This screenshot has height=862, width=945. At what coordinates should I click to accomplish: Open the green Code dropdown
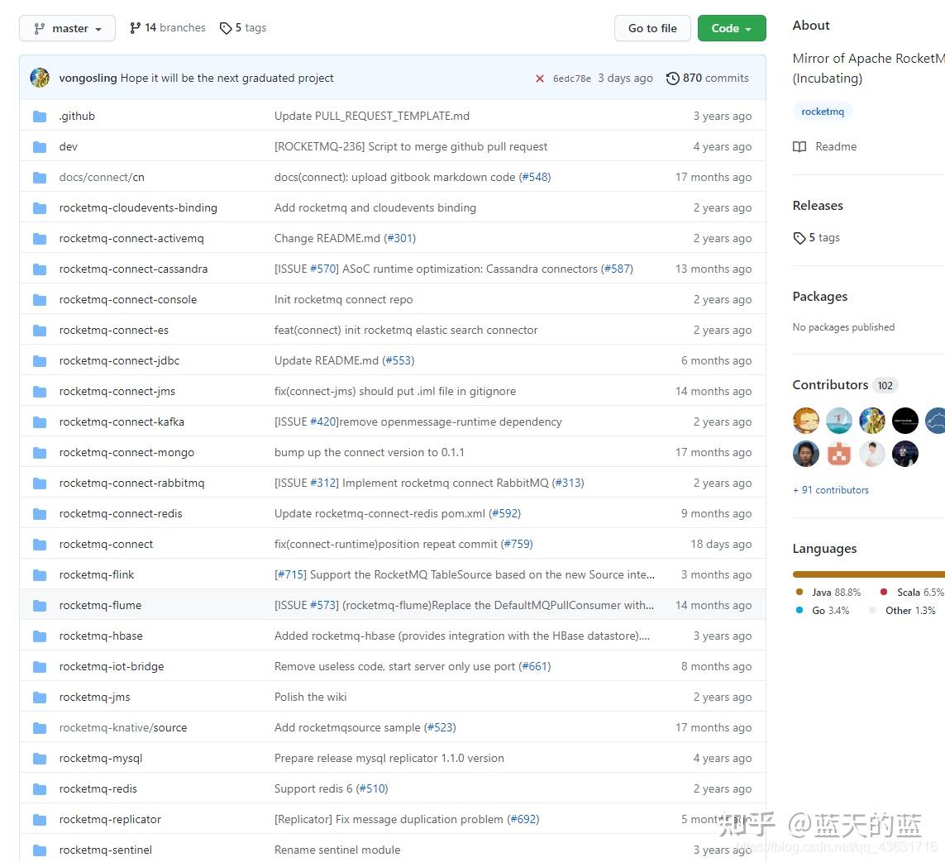(x=731, y=27)
